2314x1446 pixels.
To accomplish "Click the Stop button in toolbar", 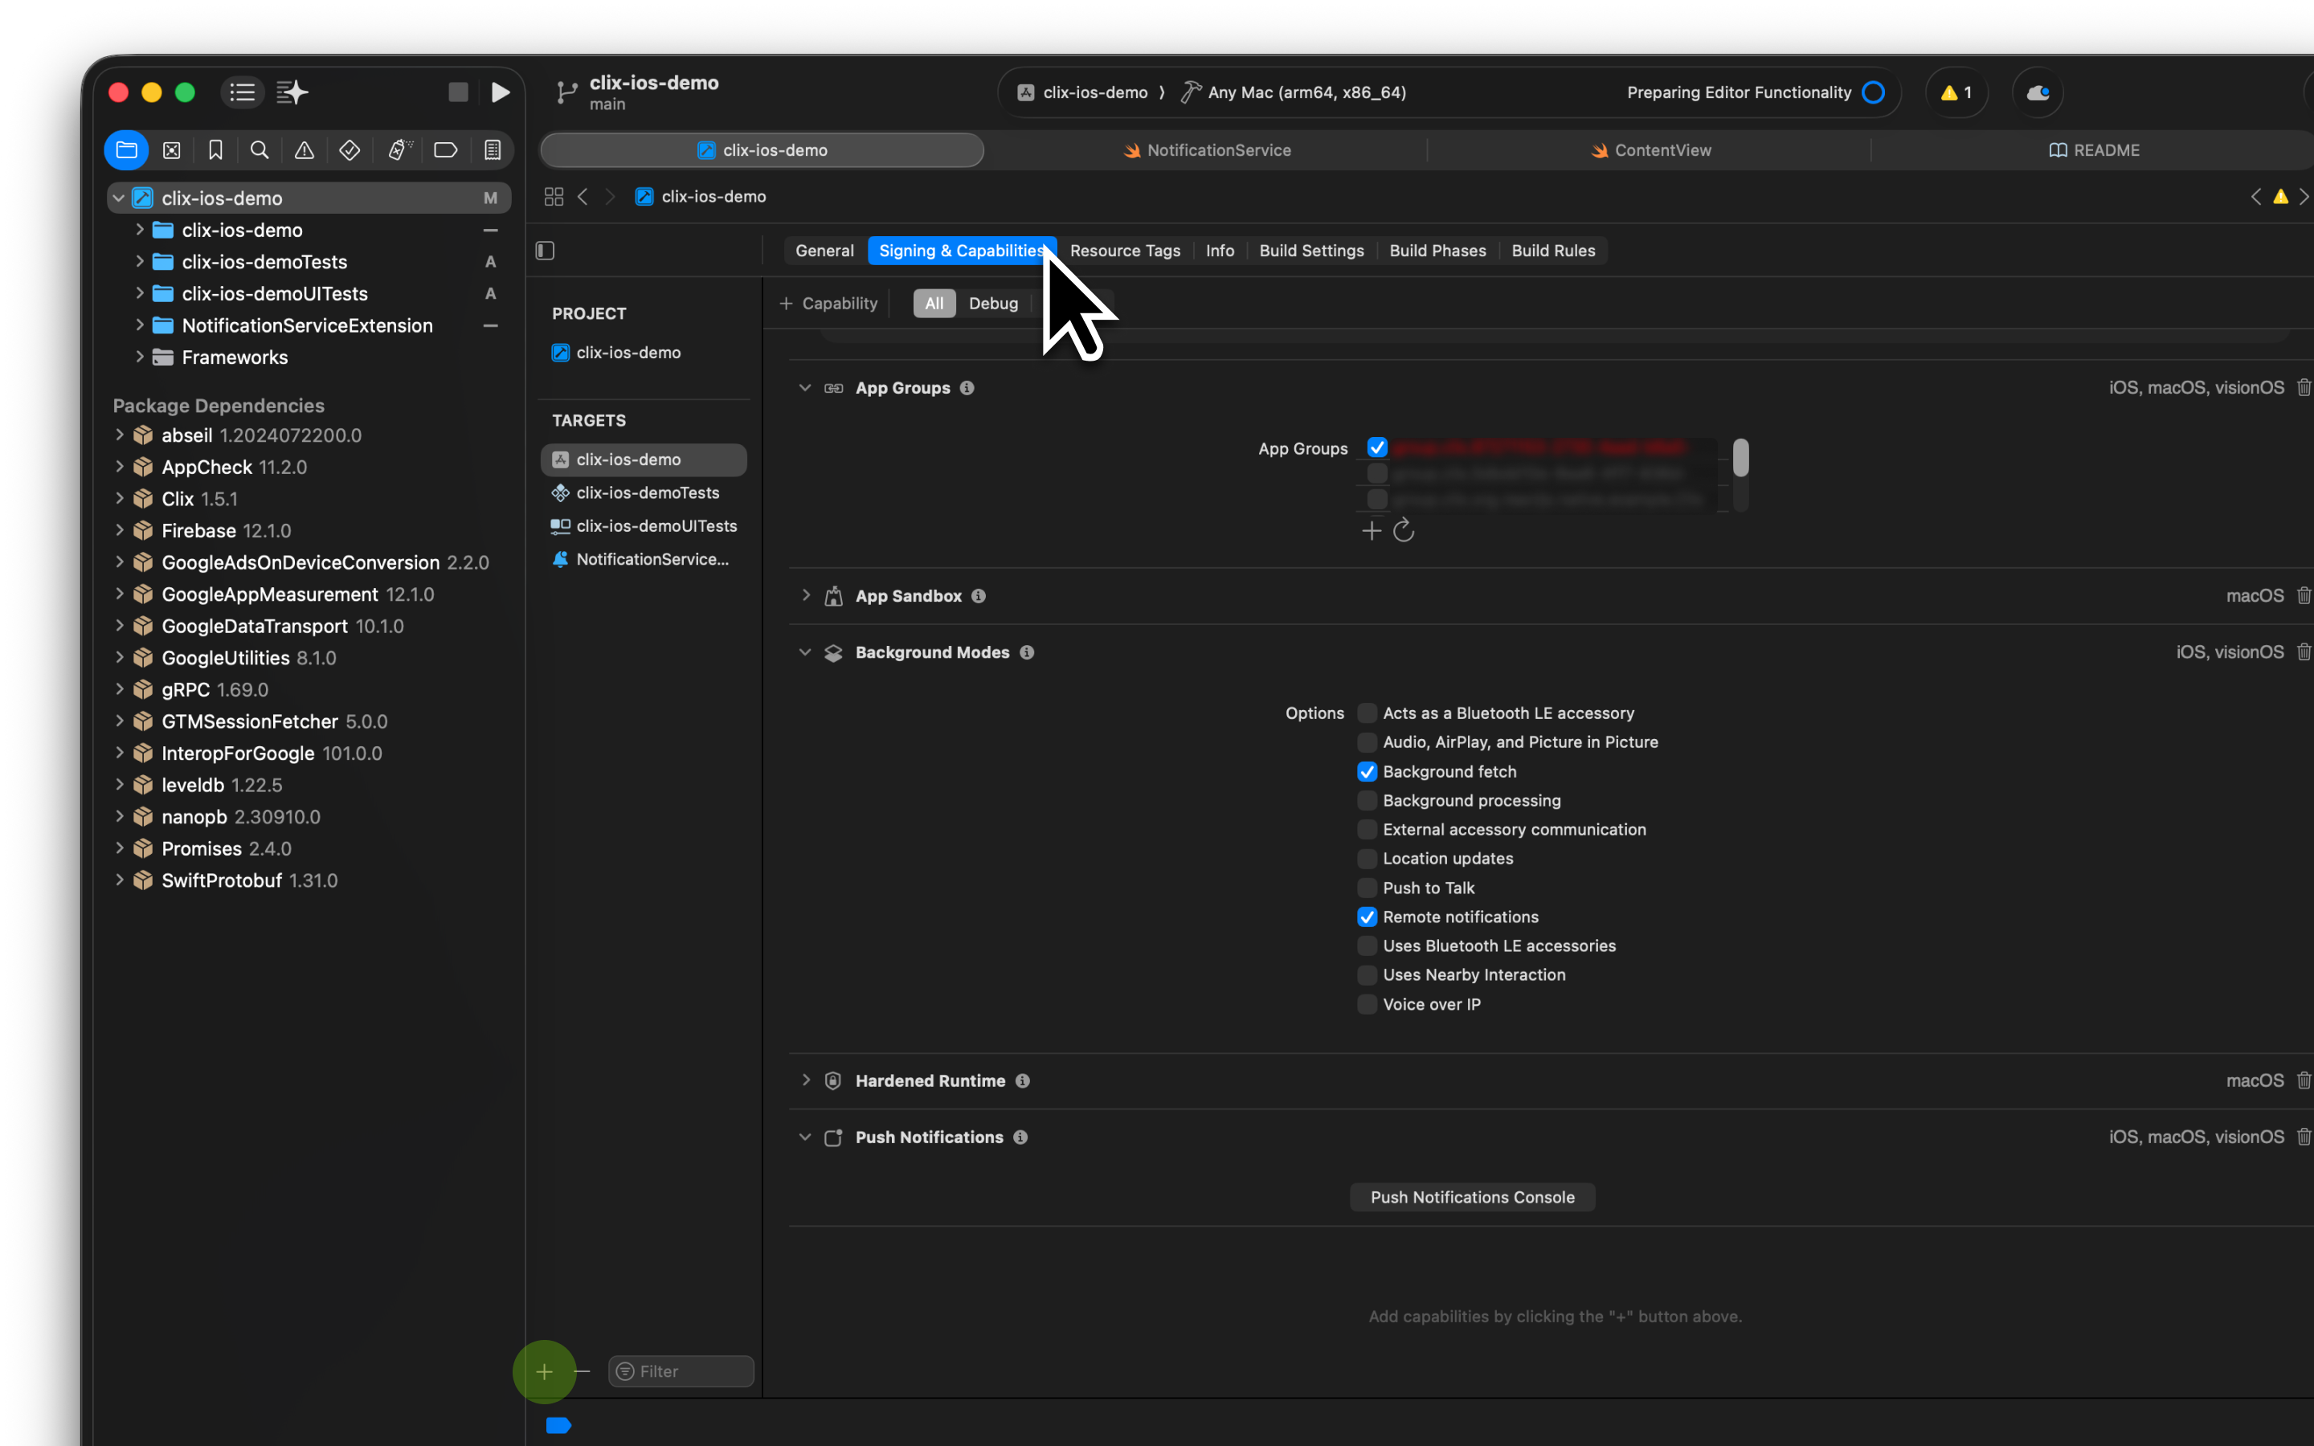I will [x=458, y=92].
